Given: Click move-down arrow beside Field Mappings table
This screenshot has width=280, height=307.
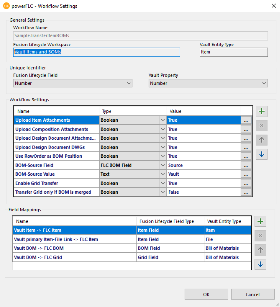Looking at the screenshot, I should click(x=260, y=264).
